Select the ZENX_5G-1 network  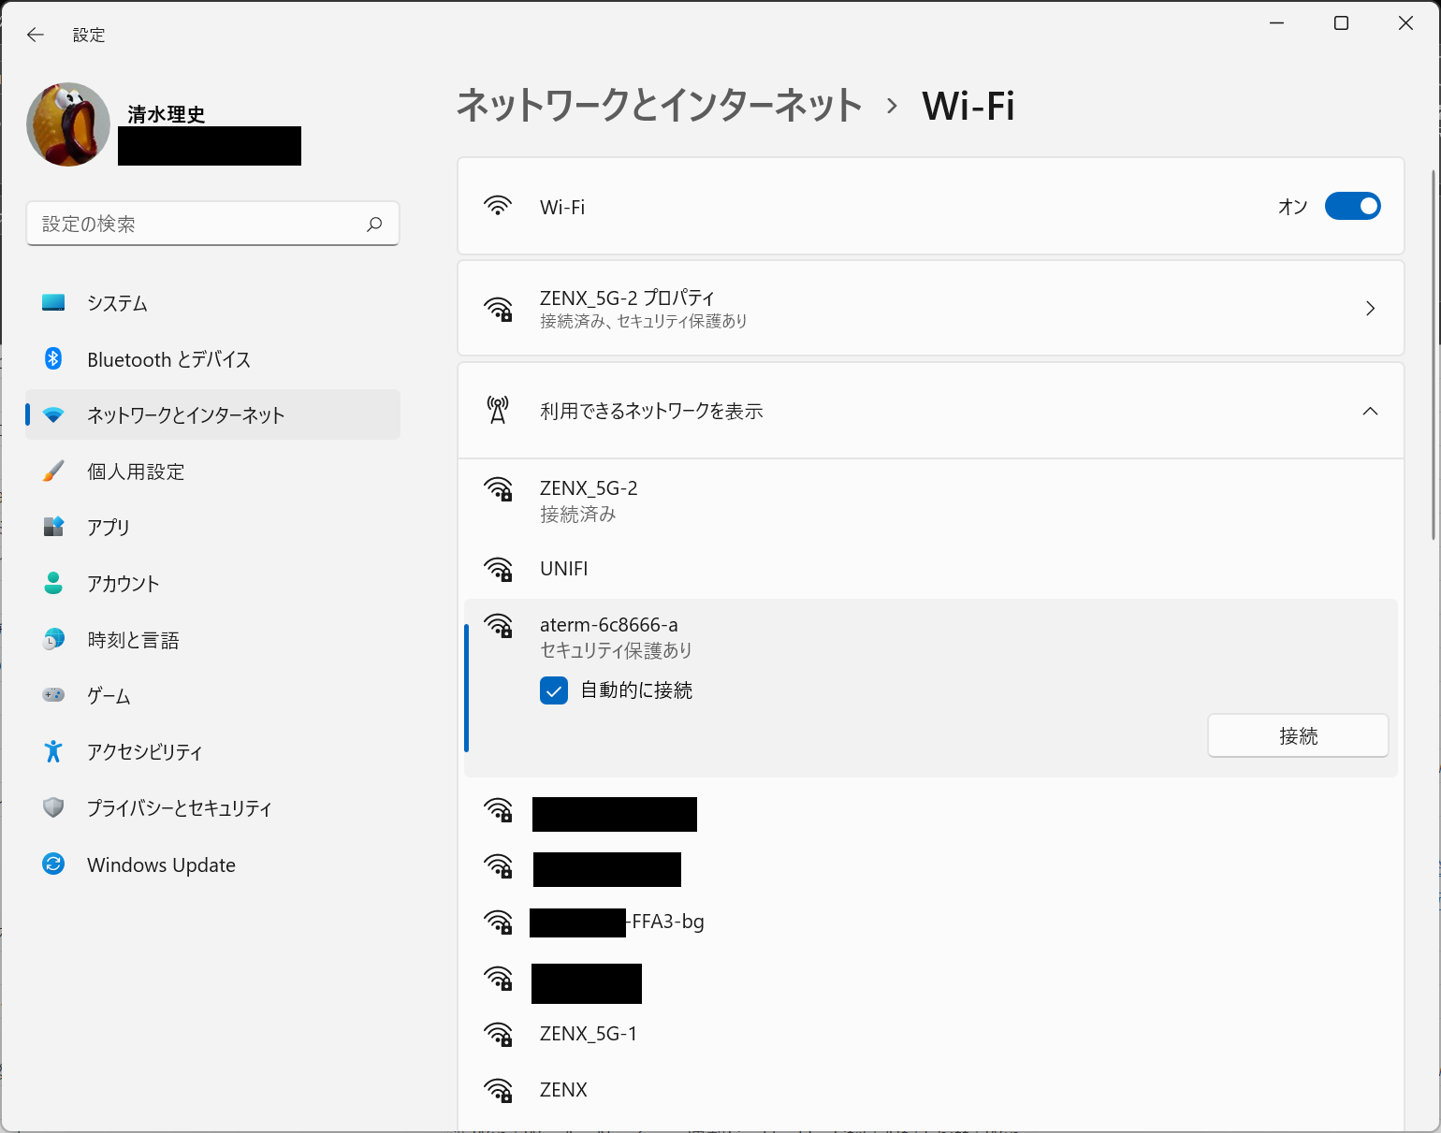[931, 1034]
